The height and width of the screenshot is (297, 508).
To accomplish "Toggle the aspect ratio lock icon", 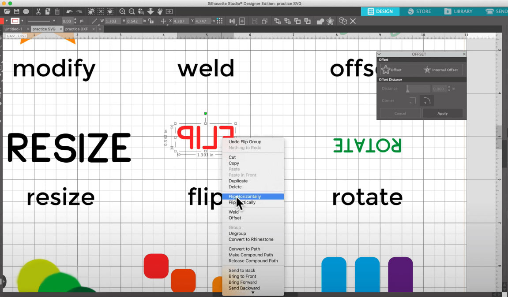I will click(151, 21).
